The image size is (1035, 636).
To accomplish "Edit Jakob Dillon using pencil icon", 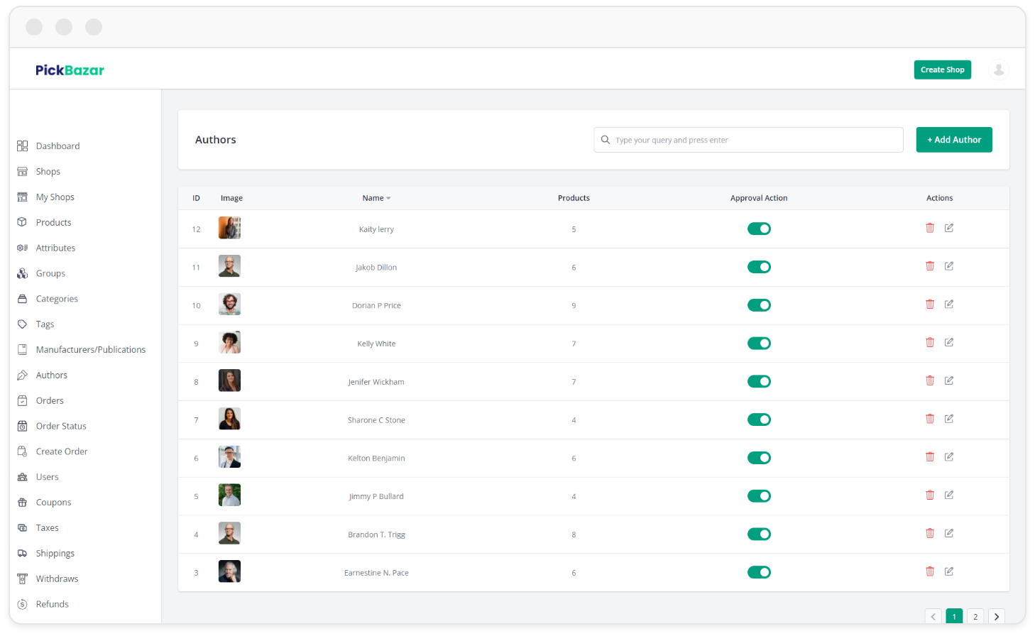I will click(x=948, y=266).
